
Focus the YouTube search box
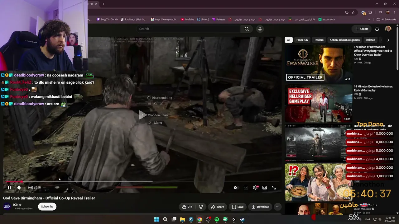click(x=188, y=29)
